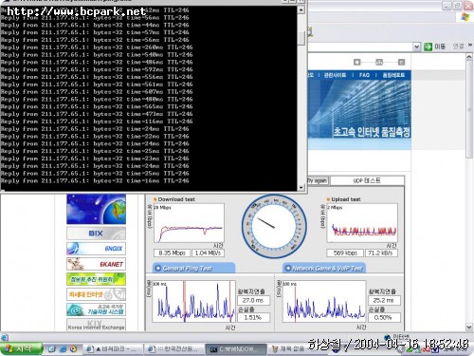The height and width of the screenshot is (356, 474).
Task: Click the 27.0 ms ping delay value
Action: pyautogui.click(x=253, y=300)
